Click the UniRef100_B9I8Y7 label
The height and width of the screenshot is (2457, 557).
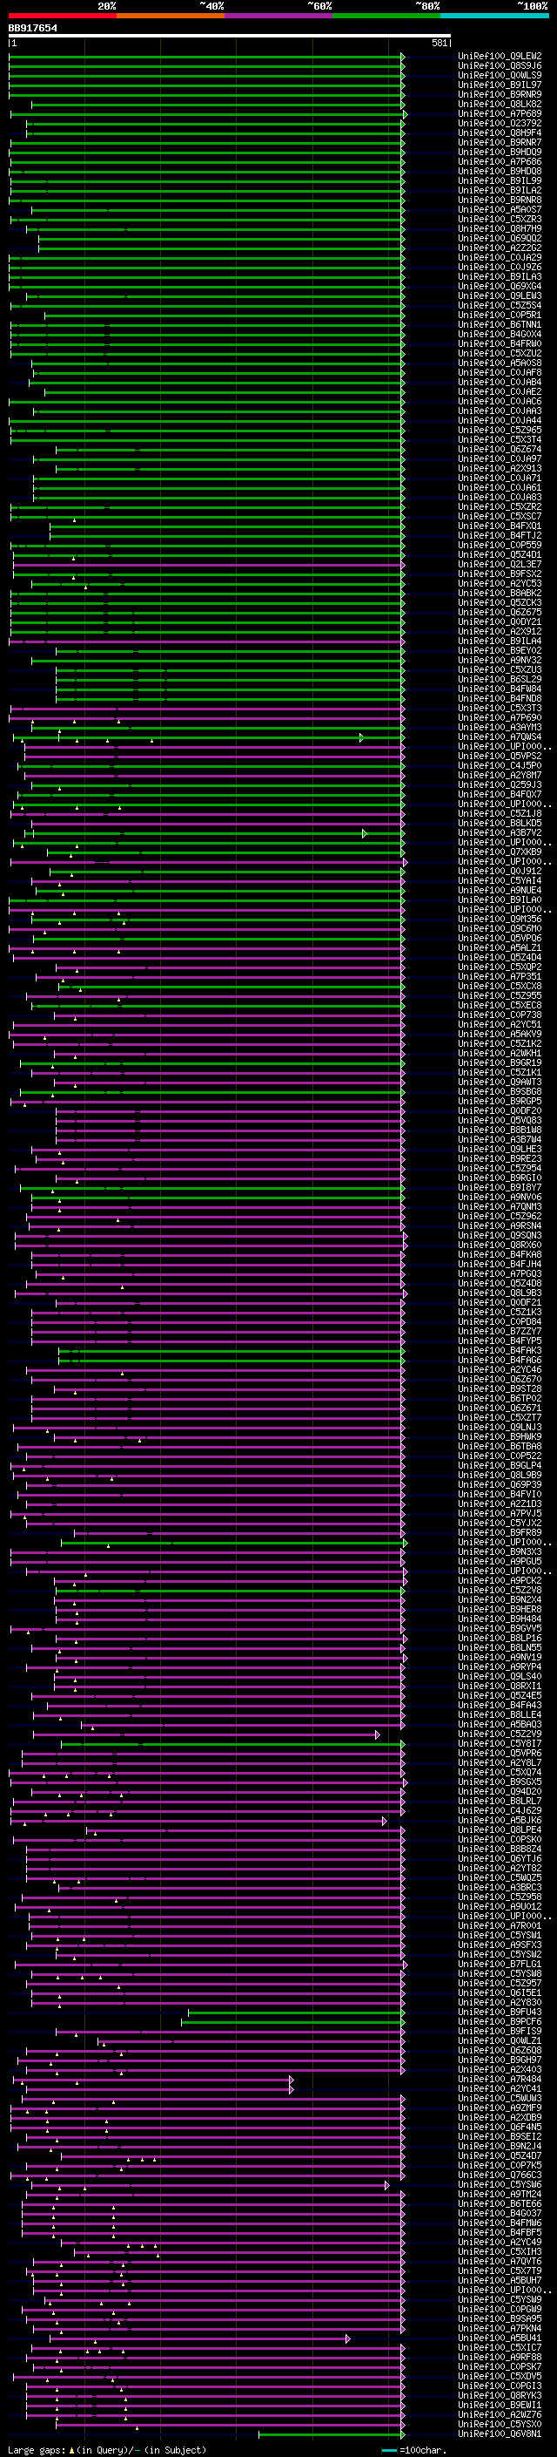(x=500, y=1187)
